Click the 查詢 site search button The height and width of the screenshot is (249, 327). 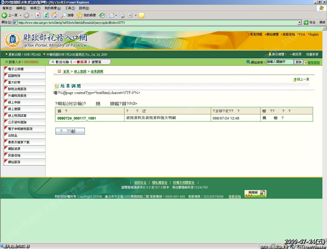[298, 62]
